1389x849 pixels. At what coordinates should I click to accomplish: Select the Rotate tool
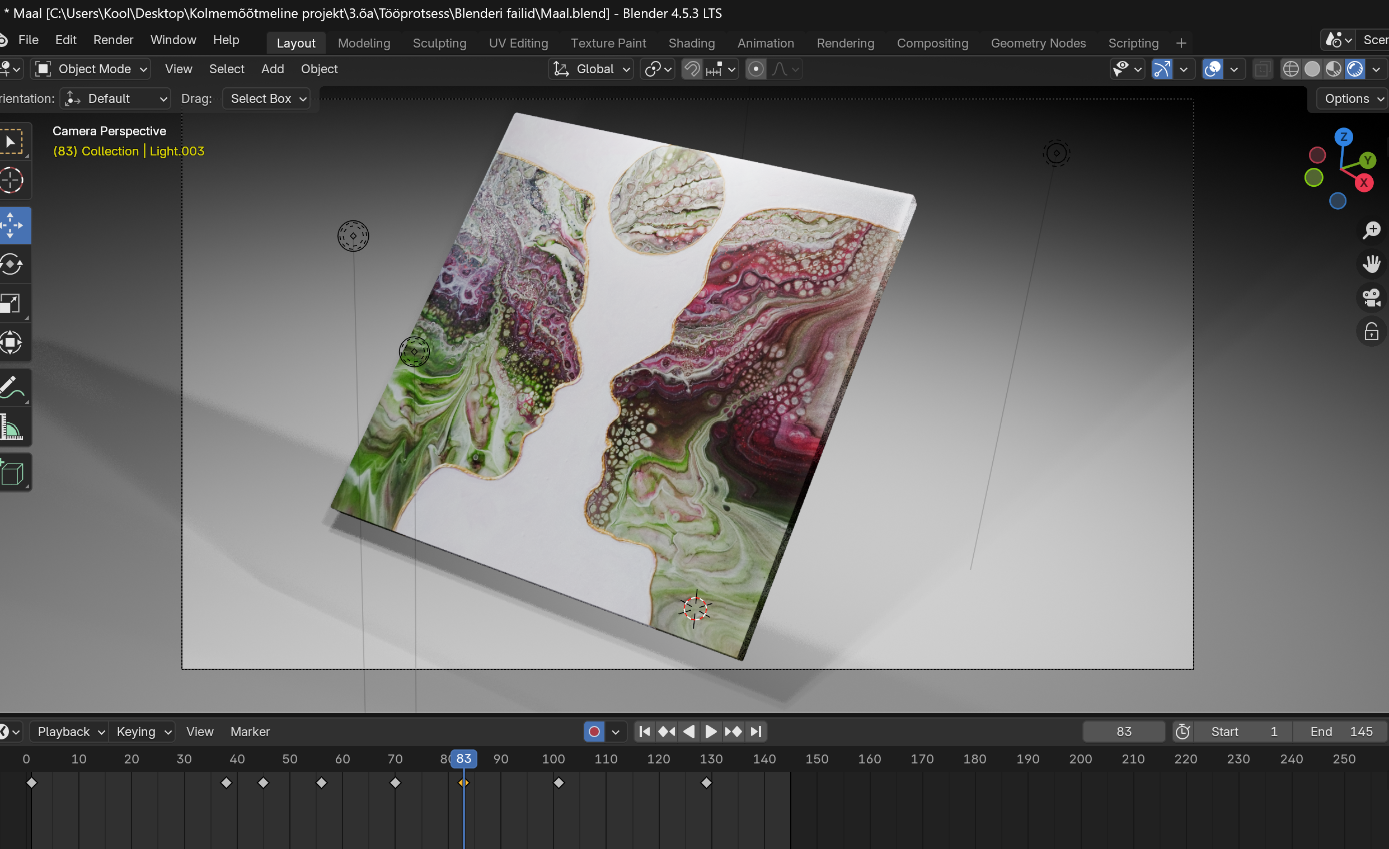click(x=12, y=264)
